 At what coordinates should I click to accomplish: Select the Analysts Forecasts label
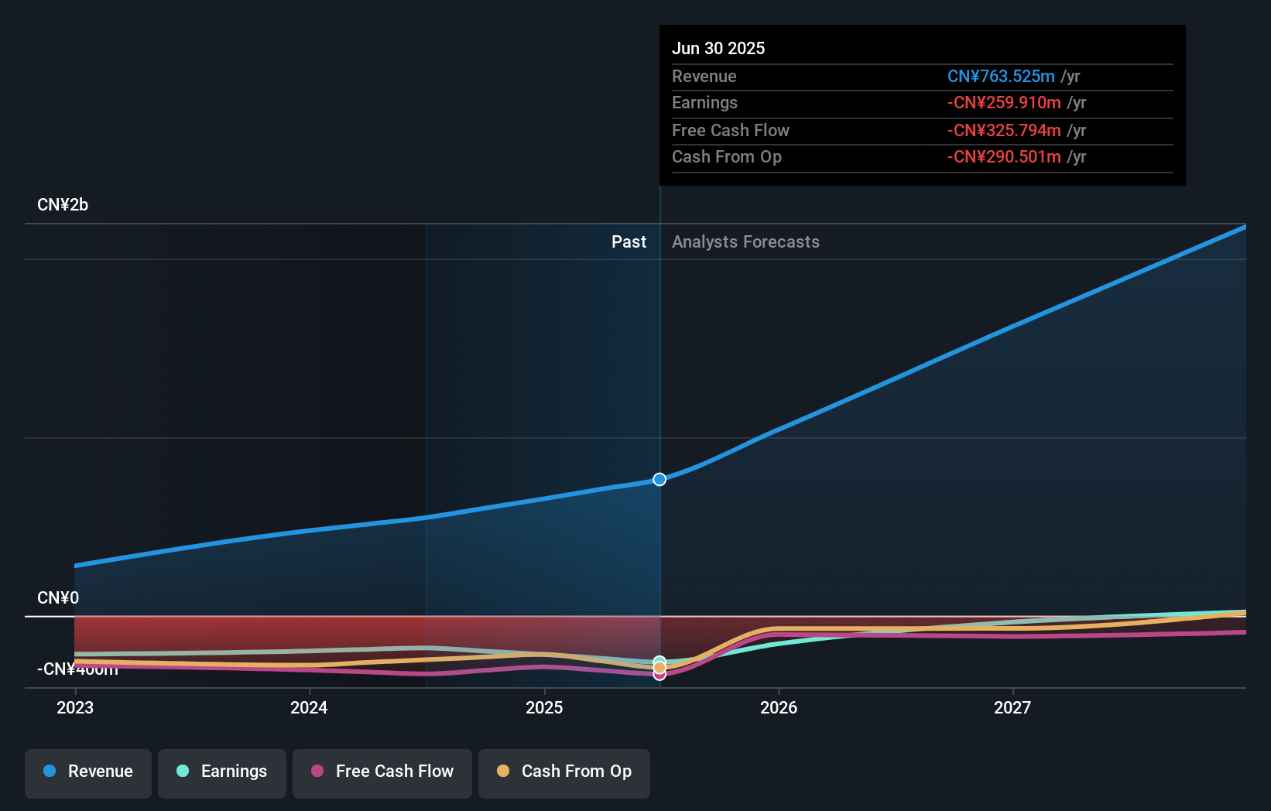pyautogui.click(x=745, y=241)
